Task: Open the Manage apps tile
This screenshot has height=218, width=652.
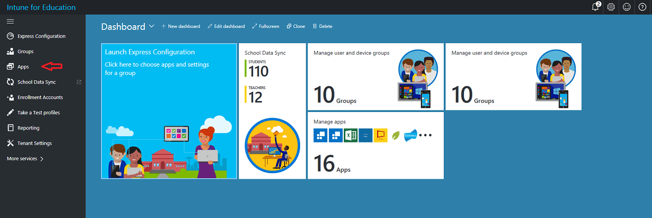Action: pyautogui.click(x=375, y=145)
